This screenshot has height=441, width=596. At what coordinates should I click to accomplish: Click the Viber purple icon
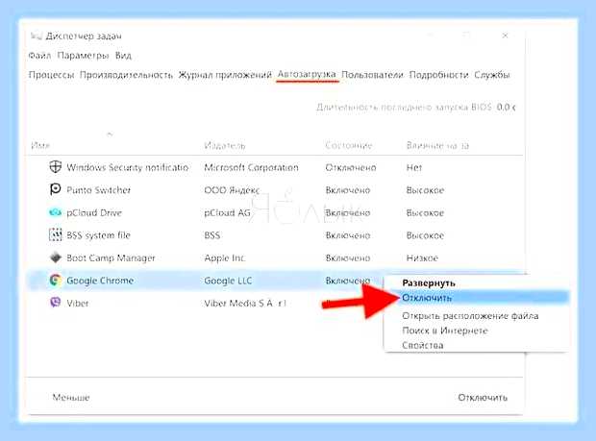click(56, 303)
